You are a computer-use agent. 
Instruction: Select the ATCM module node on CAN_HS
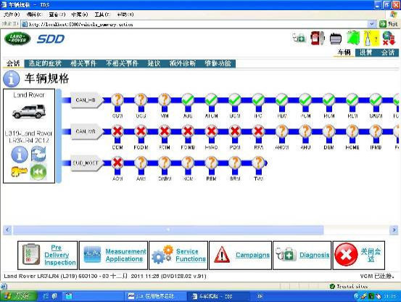click(x=211, y=99)
